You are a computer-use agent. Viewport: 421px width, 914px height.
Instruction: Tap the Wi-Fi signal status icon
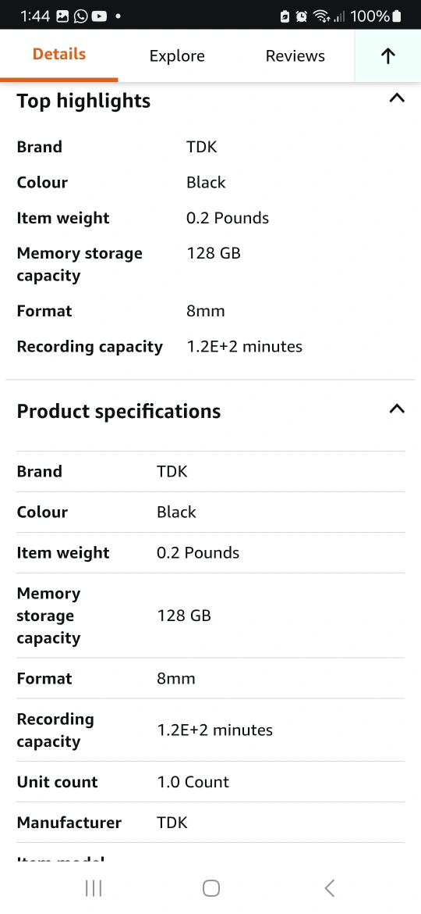click(x=321, y=16)
